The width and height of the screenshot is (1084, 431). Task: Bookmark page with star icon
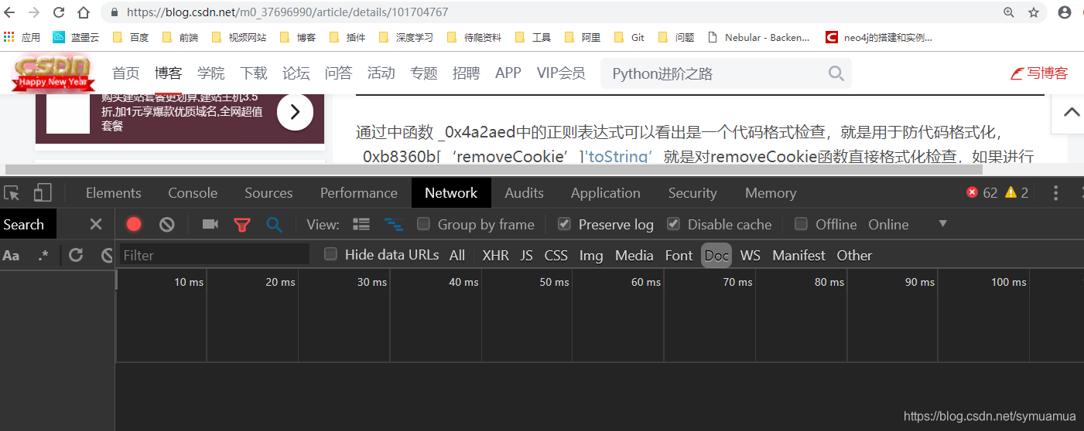pyautogui.click(x=1034, y=12)
